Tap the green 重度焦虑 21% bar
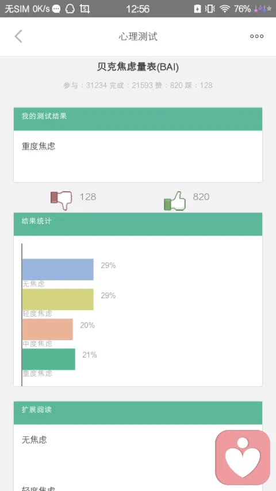This screenshot has height=491, width=276. click(x=49, y=359)
